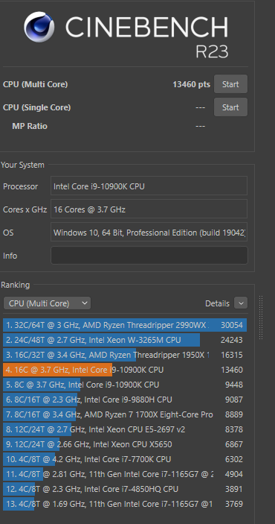This screenshot has width=275, height=524.
Task: Select the Threadripper 2990WX ranking entry
Action: coord(125,325)
